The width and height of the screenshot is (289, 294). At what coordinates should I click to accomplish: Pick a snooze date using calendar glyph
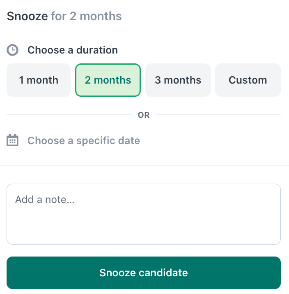tap(12, 140)
